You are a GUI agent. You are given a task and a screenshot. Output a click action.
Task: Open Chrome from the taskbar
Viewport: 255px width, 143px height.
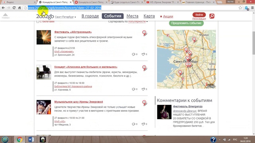pos(20,139)
